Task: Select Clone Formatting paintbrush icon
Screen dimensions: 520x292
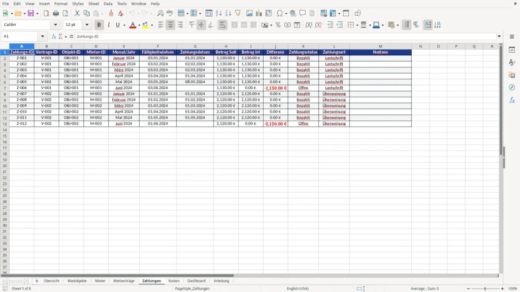Action: tap(111, 13)
